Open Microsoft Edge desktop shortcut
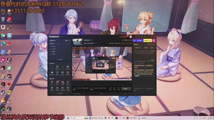This screenshot has height=120, width=214. click(x=3, y=44)
